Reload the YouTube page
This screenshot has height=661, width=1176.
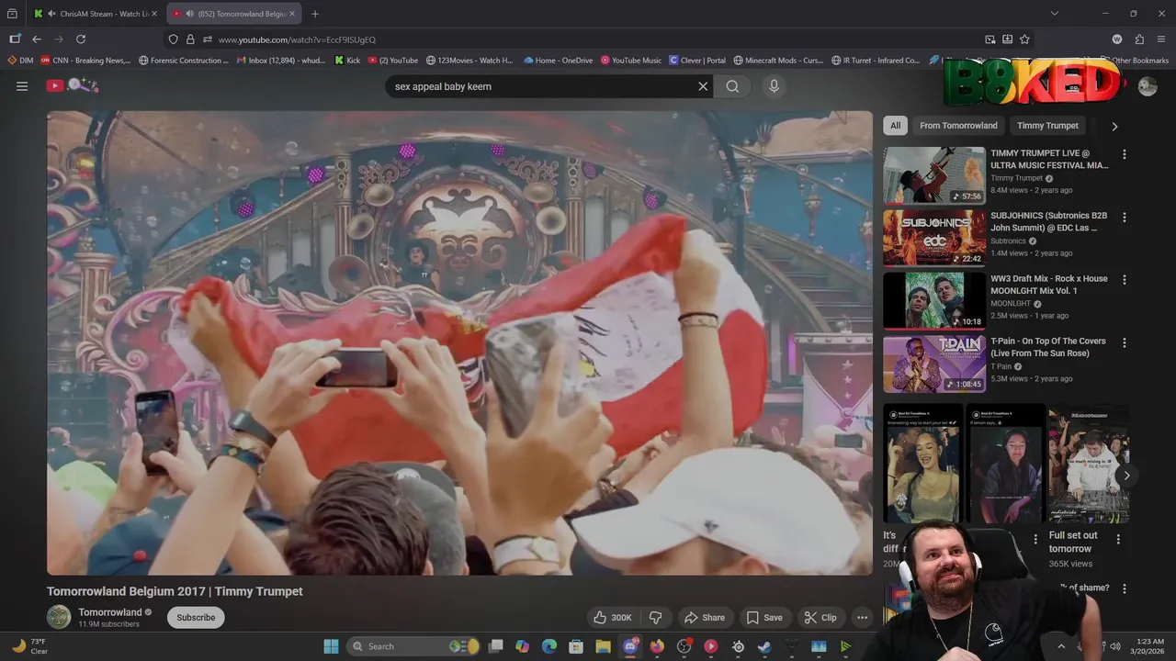click(x=81, y=39)
